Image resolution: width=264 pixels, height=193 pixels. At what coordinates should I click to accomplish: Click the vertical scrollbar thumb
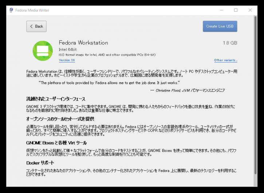255,95
